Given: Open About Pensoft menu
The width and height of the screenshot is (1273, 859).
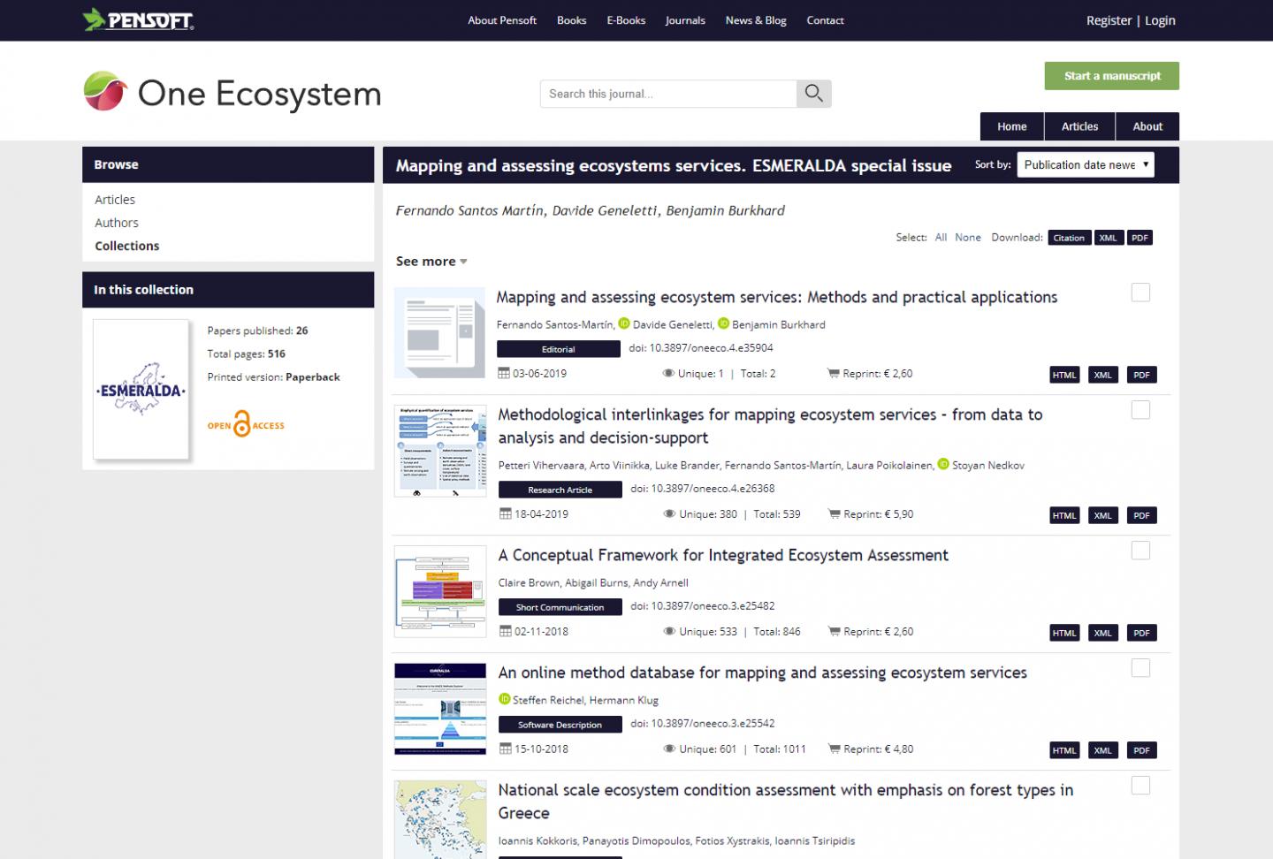Looking at the screenshot, I should (502, 20).
